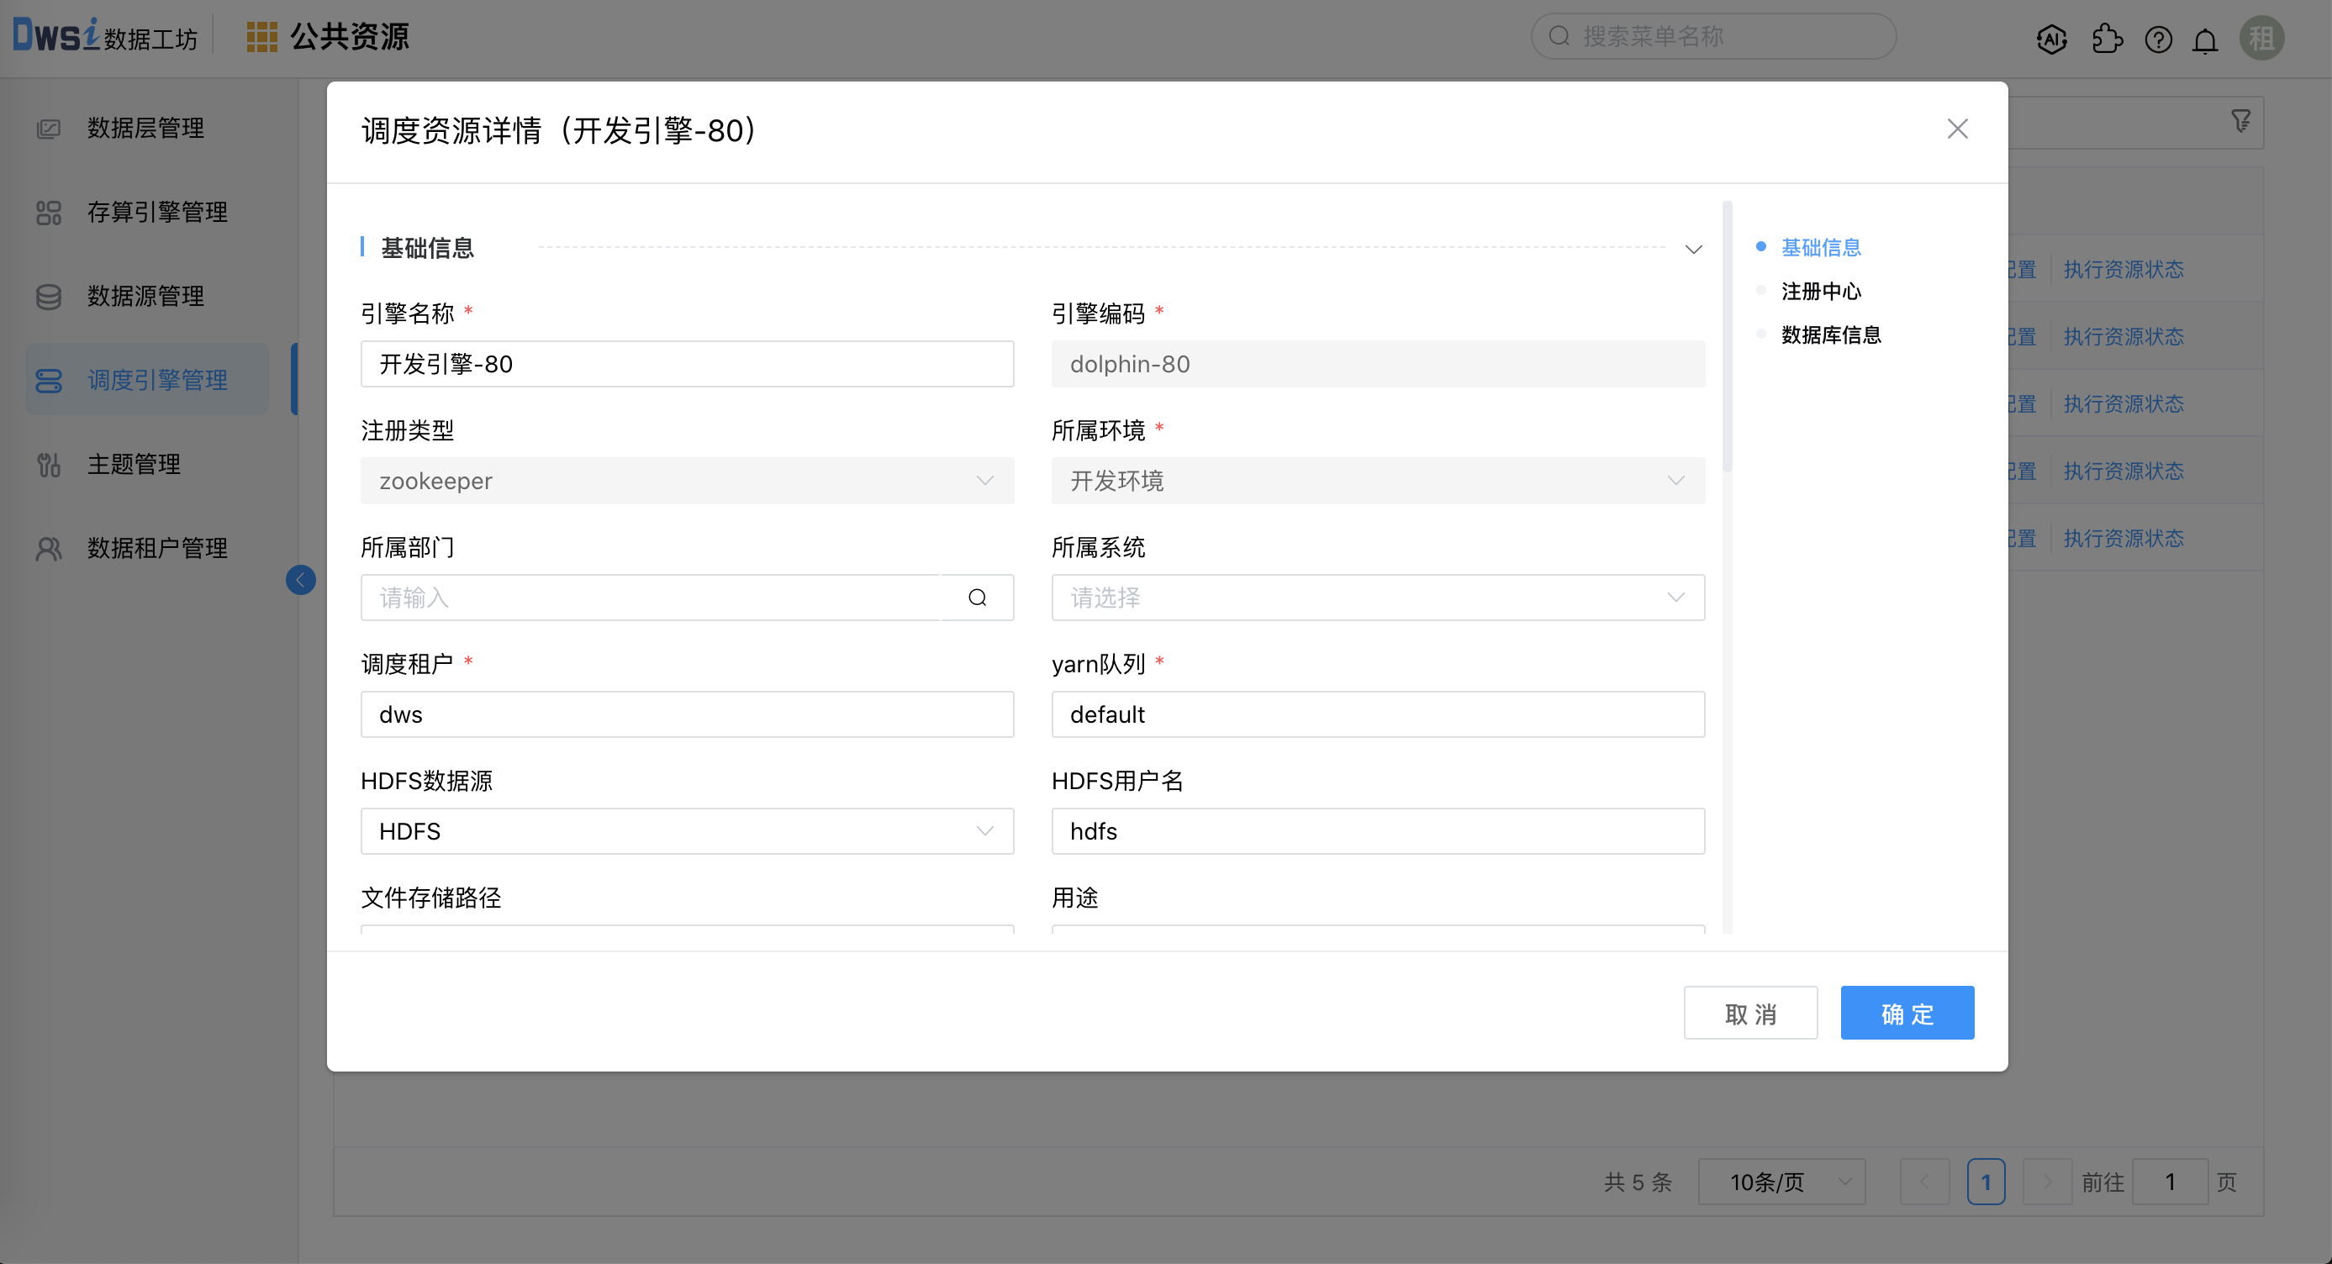Viewport: 2332px width, 1264px height.
Task: Click the user avatar icon
Action: 2261,39
